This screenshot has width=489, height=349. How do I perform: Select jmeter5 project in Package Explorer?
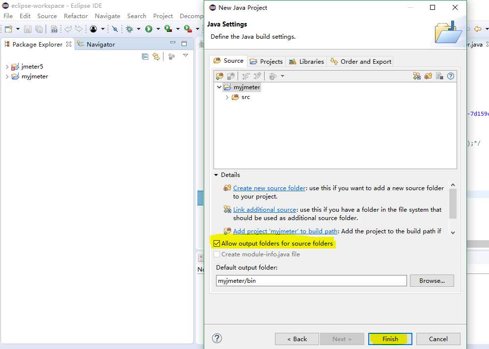point(27,67)
